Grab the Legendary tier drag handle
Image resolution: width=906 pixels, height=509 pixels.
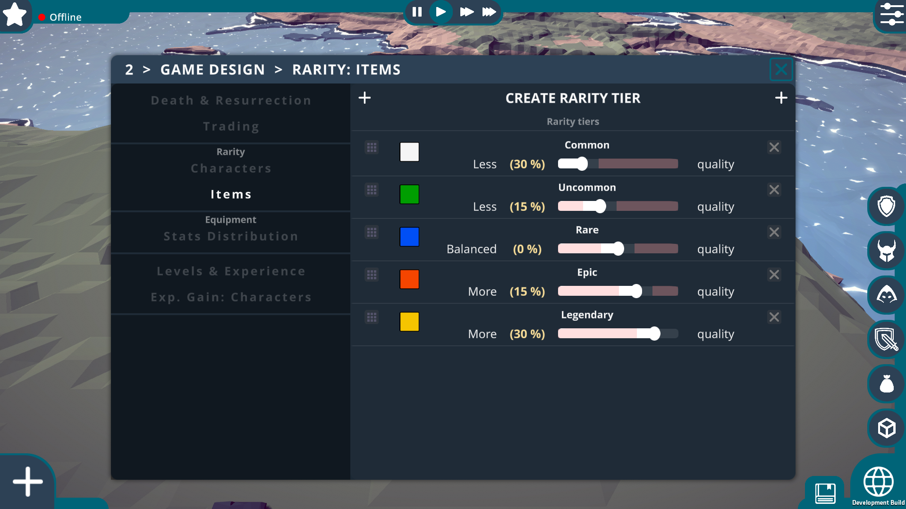372,317
